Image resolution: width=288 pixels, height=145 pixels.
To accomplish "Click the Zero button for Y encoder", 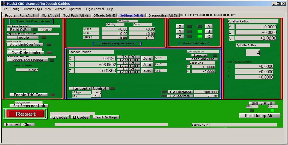I will (147, 65).
